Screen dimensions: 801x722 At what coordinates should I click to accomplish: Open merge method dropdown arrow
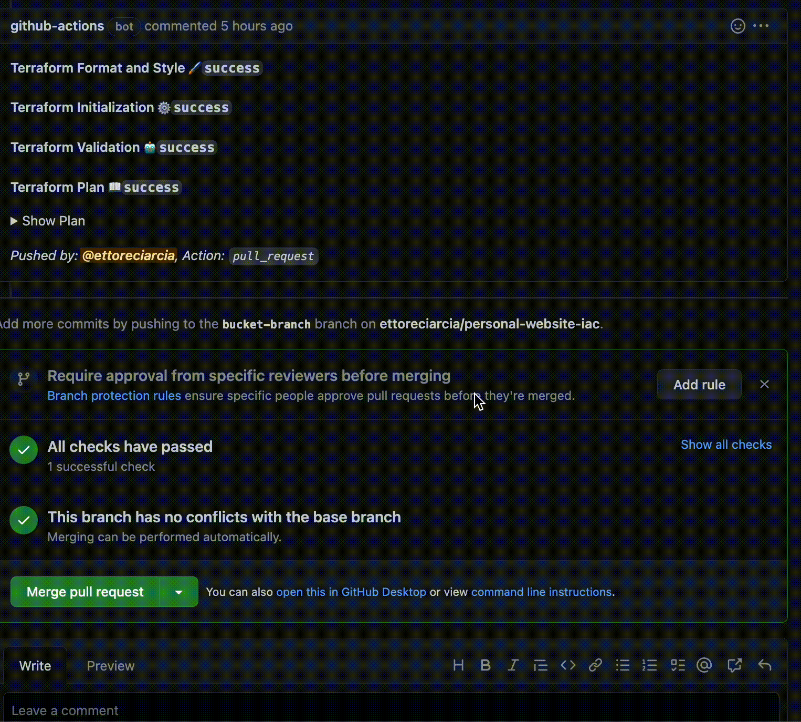178,592
